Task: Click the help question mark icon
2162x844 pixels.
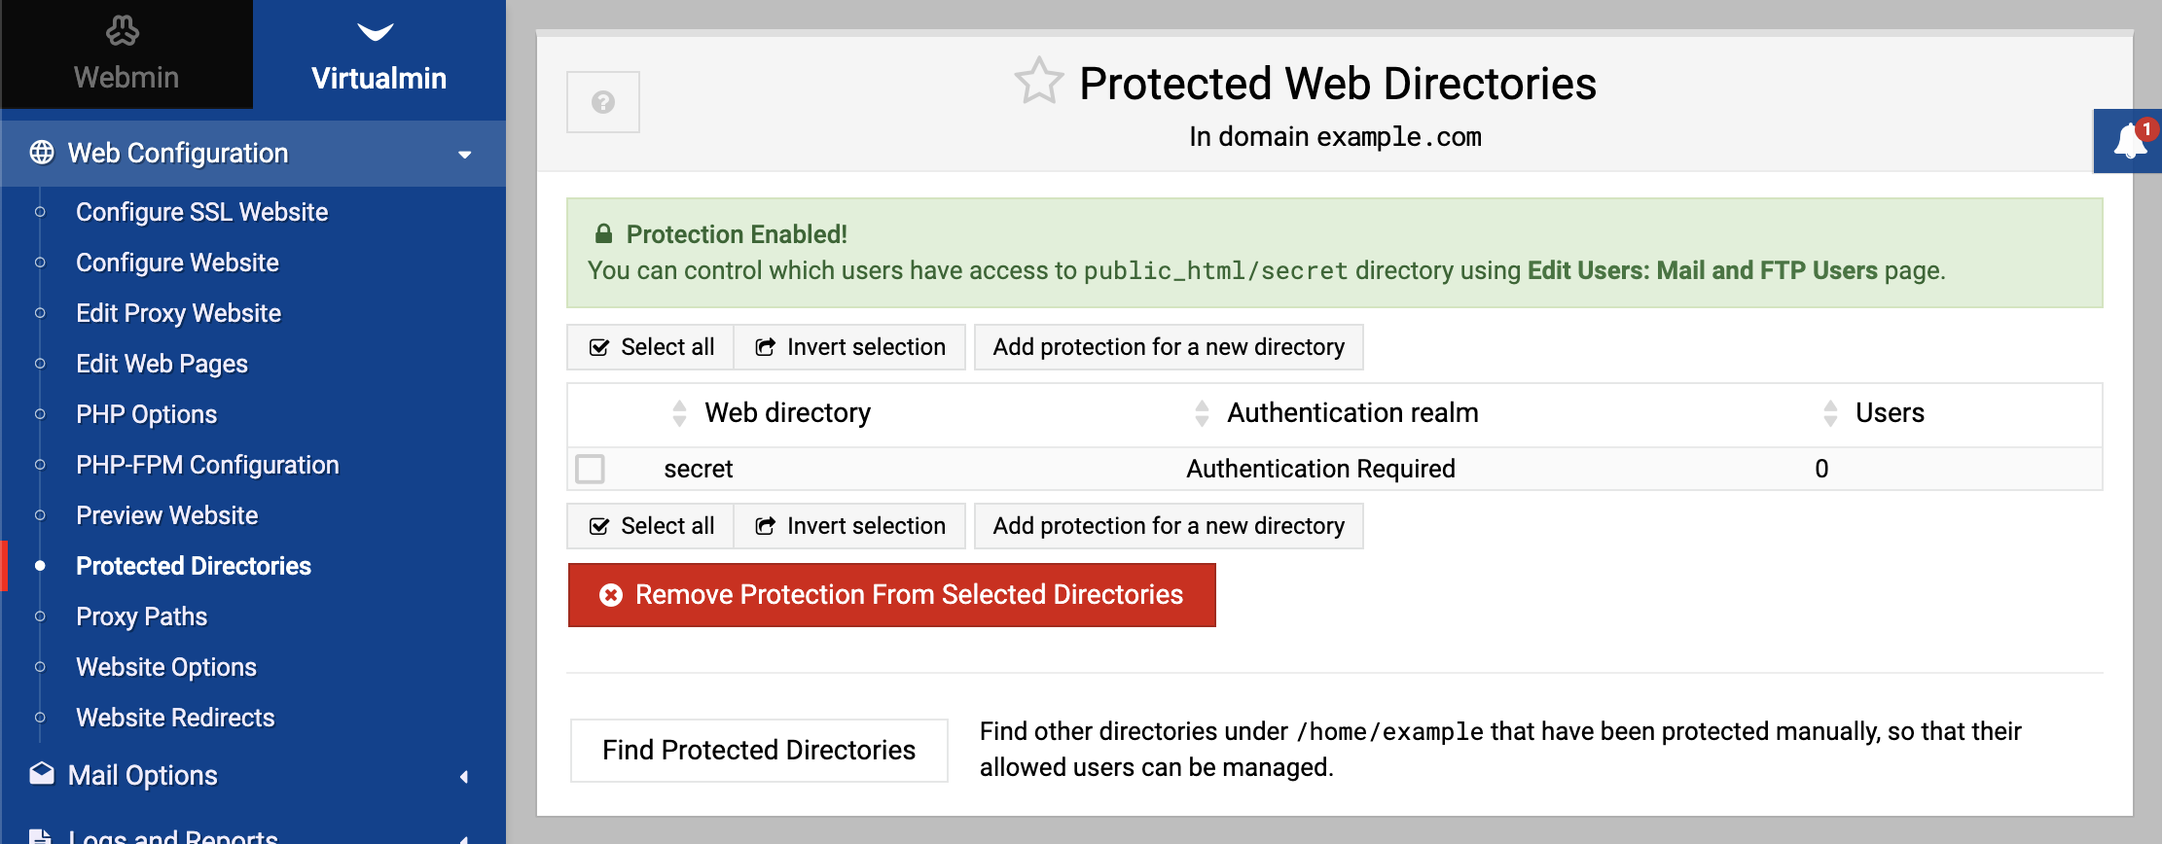Action: [x=603, y=102]
